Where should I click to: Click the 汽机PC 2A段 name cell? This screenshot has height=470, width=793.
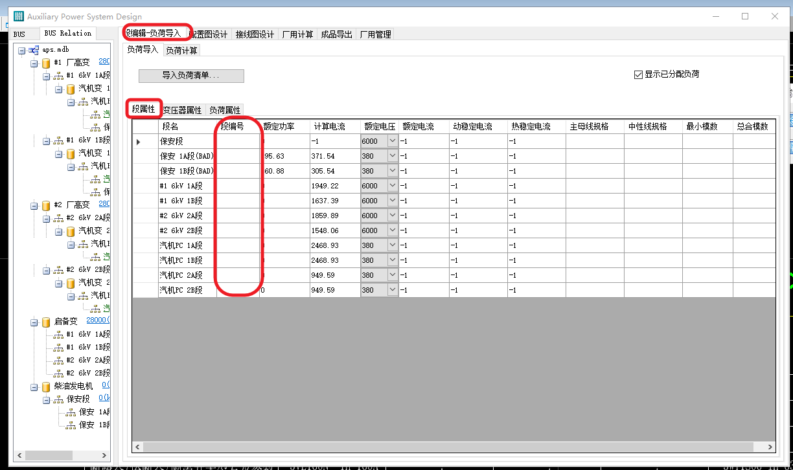187,275
